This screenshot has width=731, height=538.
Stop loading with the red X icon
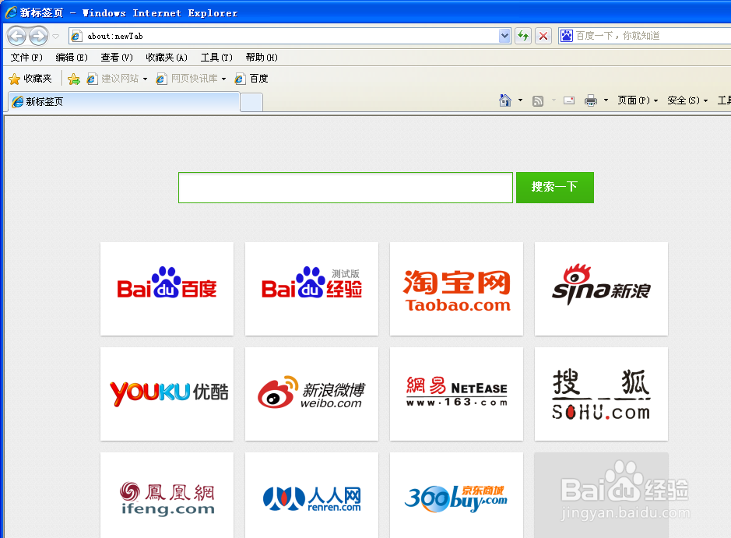543,36
